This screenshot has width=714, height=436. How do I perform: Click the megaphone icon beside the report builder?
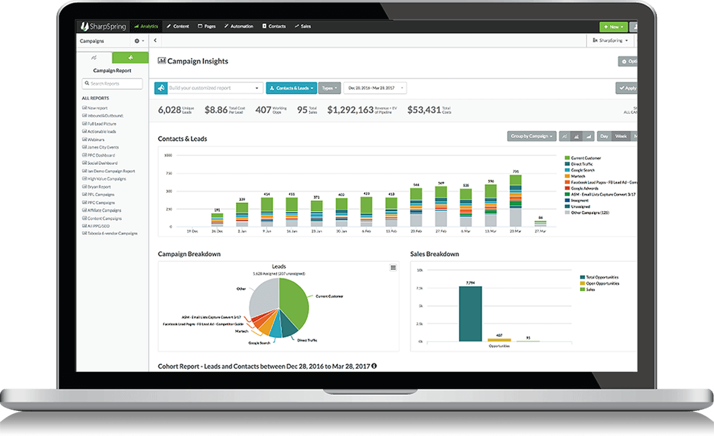tap(161, 88)
